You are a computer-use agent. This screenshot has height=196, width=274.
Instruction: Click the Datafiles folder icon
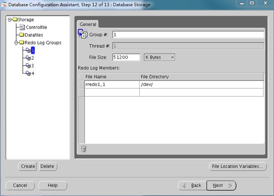22,35
